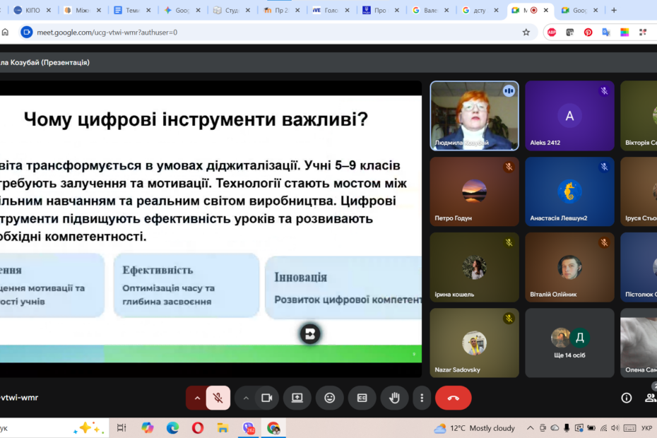Click the AdBlock Plus extension icon
The height and width of the screenshot is (438, 657).
[552, 32]
